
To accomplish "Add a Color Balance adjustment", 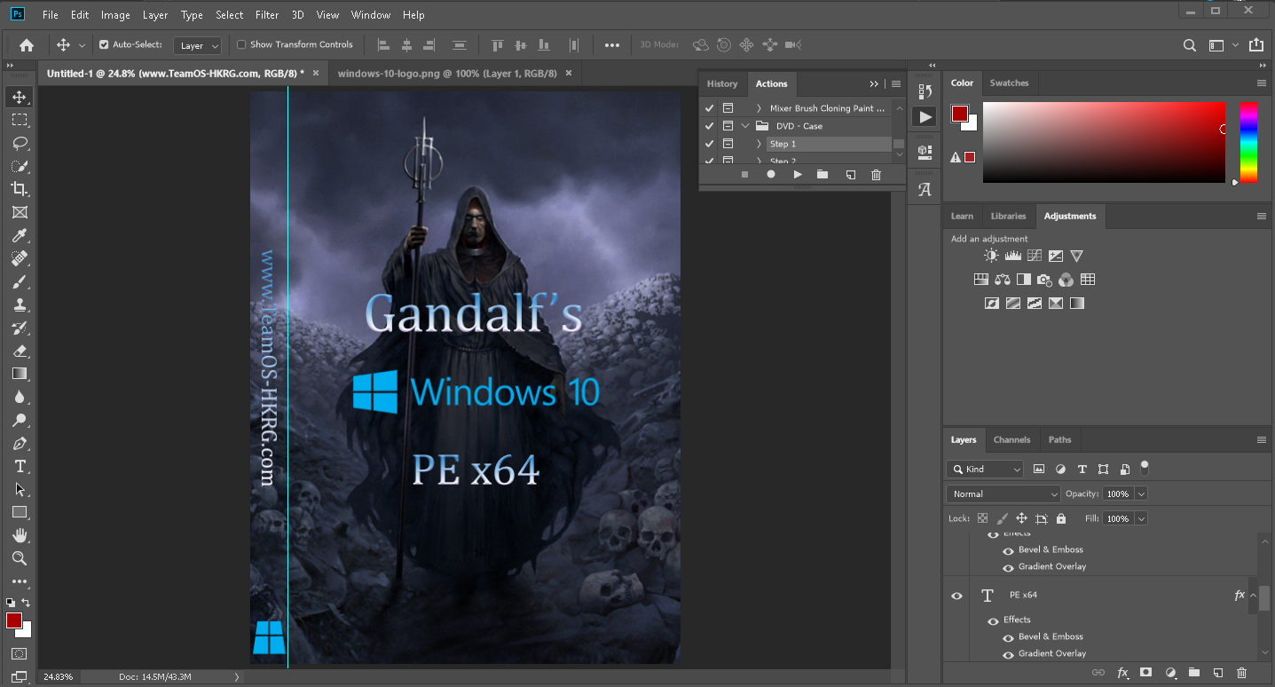I will tap(1003, 280).
